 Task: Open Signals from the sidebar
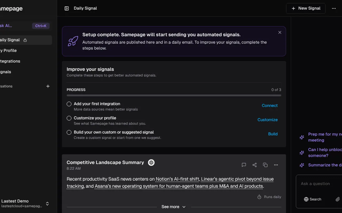[26, 72]
